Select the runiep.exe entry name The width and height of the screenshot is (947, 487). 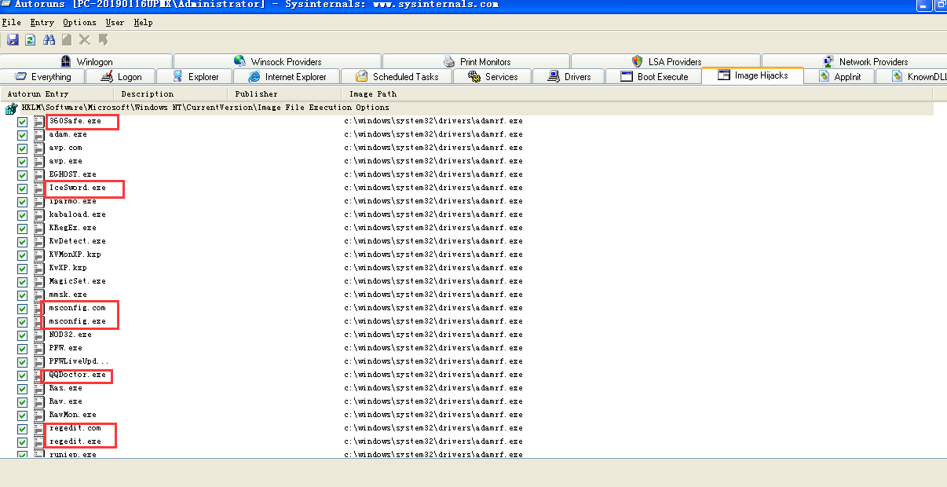72,455
